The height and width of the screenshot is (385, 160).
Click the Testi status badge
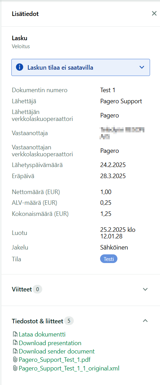[x=109, y=259]
